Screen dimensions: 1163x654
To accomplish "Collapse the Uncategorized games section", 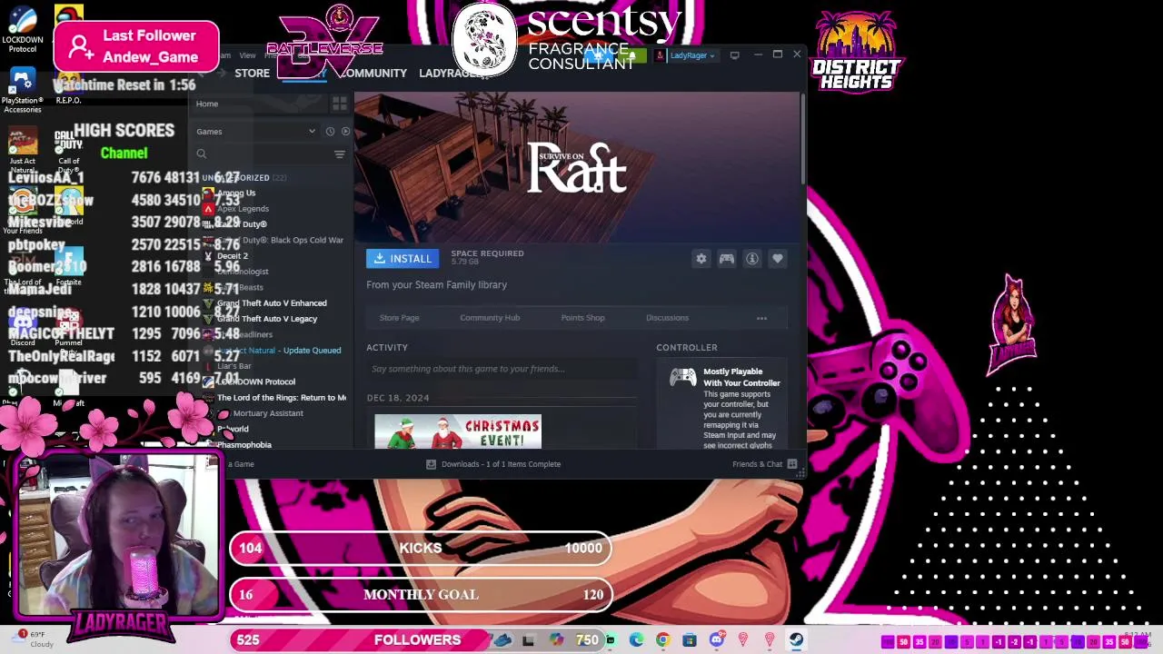I will 244,178.
